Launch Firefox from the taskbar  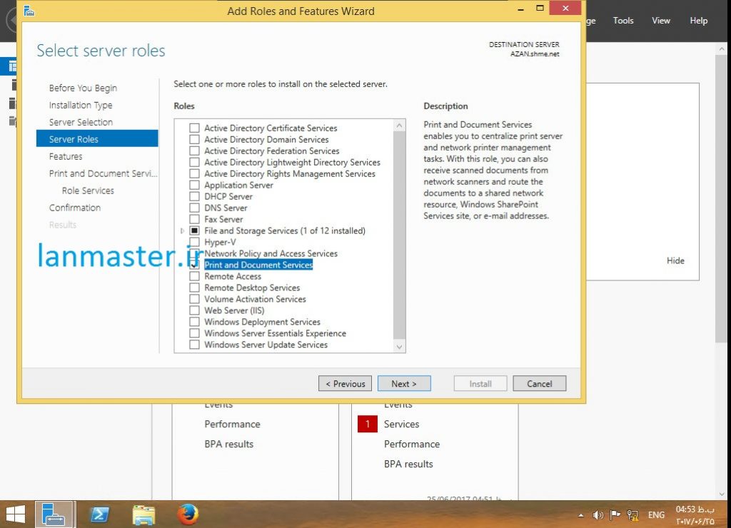pyautogui.click(x=188, y=514)
